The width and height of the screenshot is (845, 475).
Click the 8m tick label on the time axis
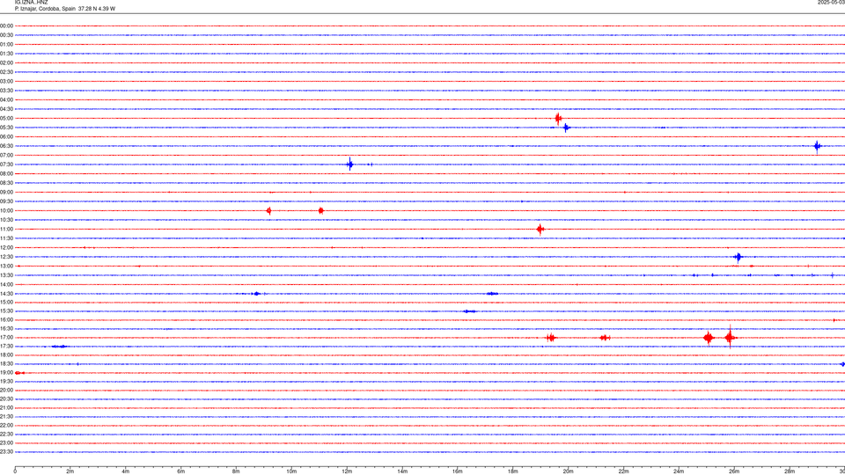(236, 471)
